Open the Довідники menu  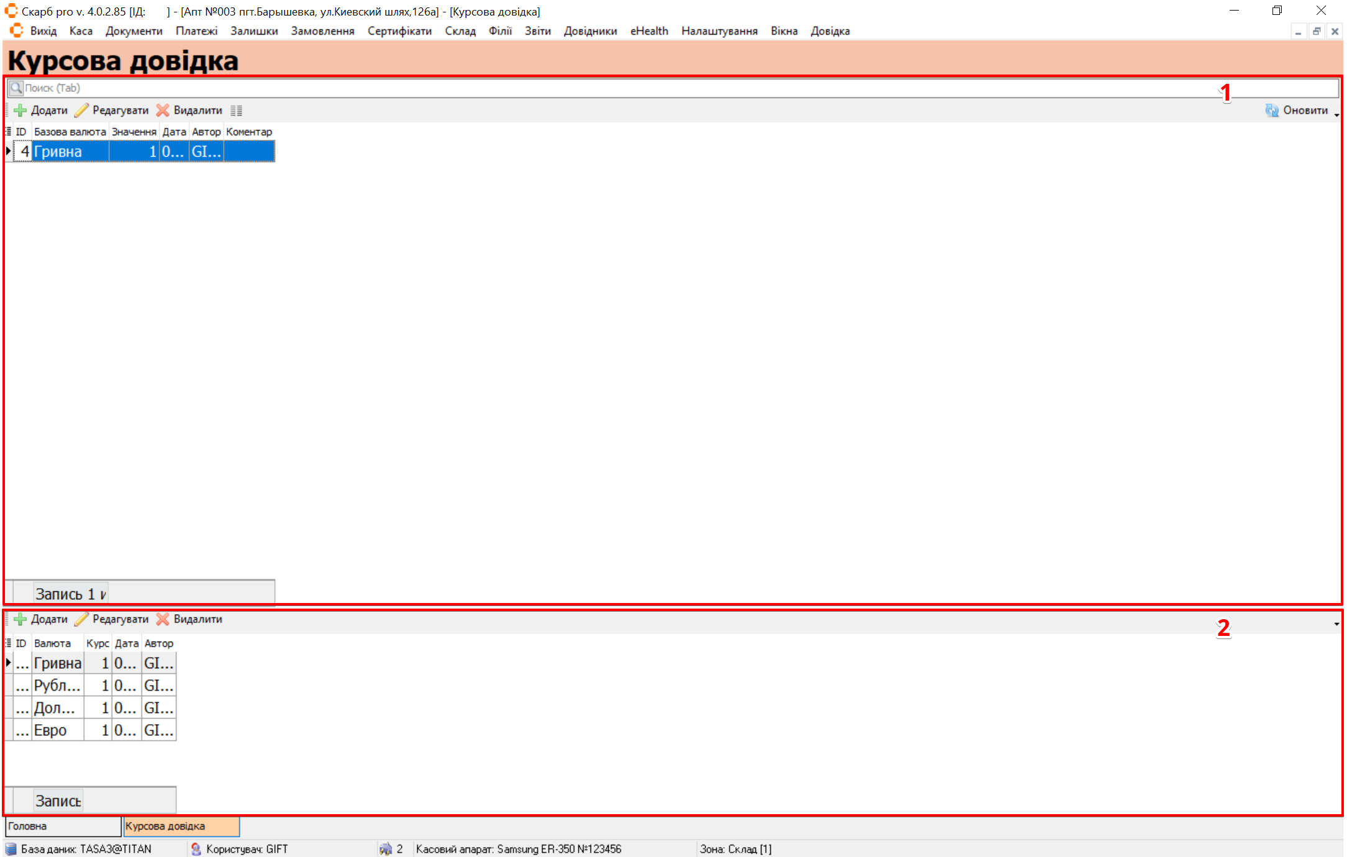point(590,31)
